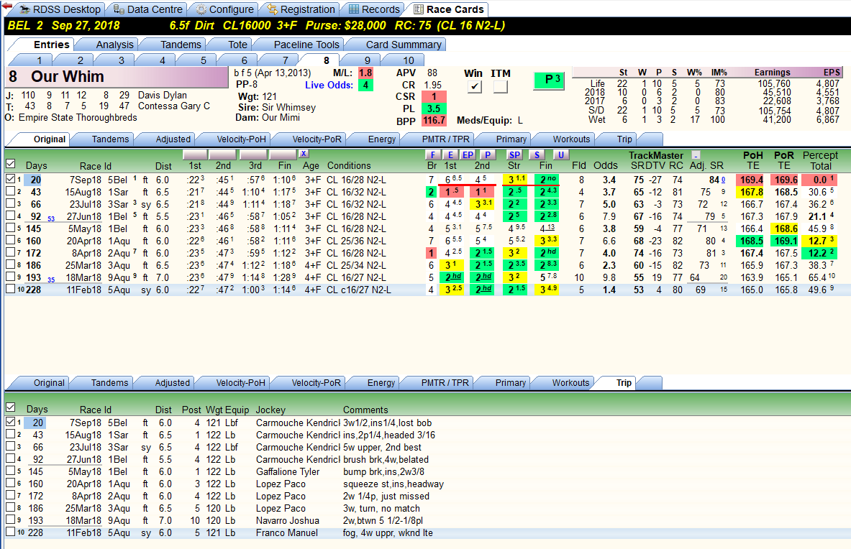Viewport: 851px width, 549px height.
Task: Click the SP button above the Str column
Action: tap(514, 155)
